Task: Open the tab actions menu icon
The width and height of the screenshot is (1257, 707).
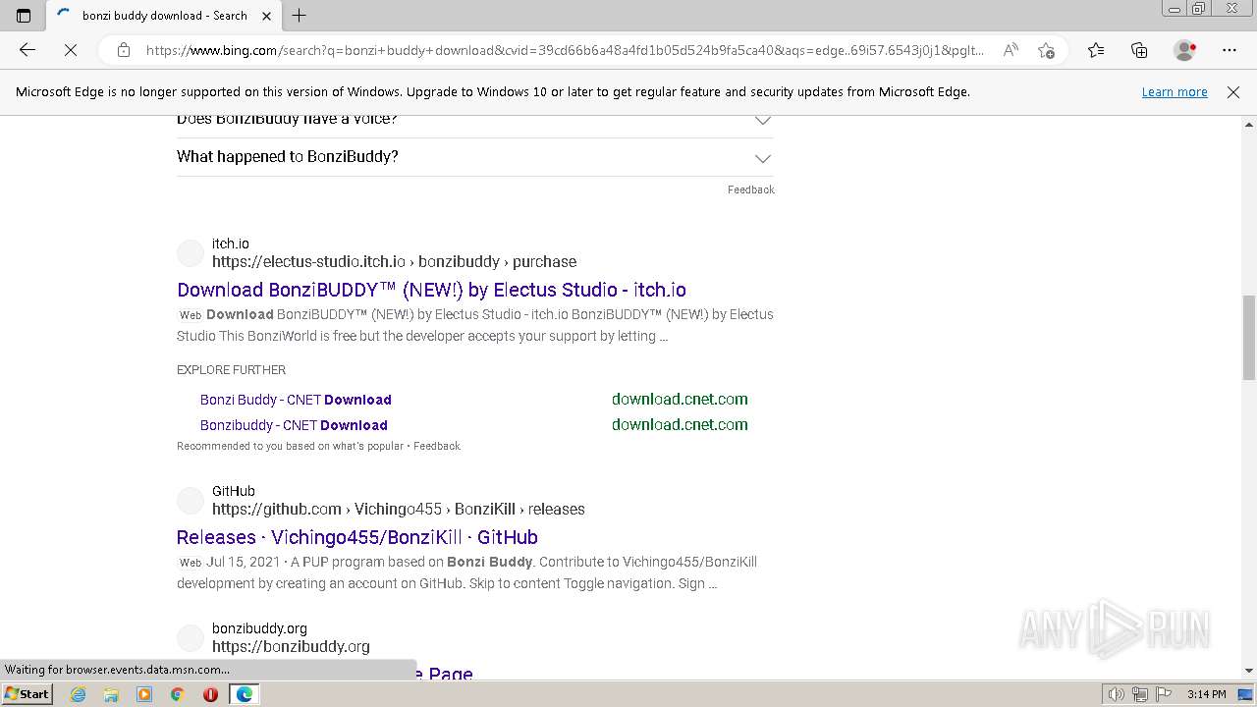Action: tap(24, 16)
